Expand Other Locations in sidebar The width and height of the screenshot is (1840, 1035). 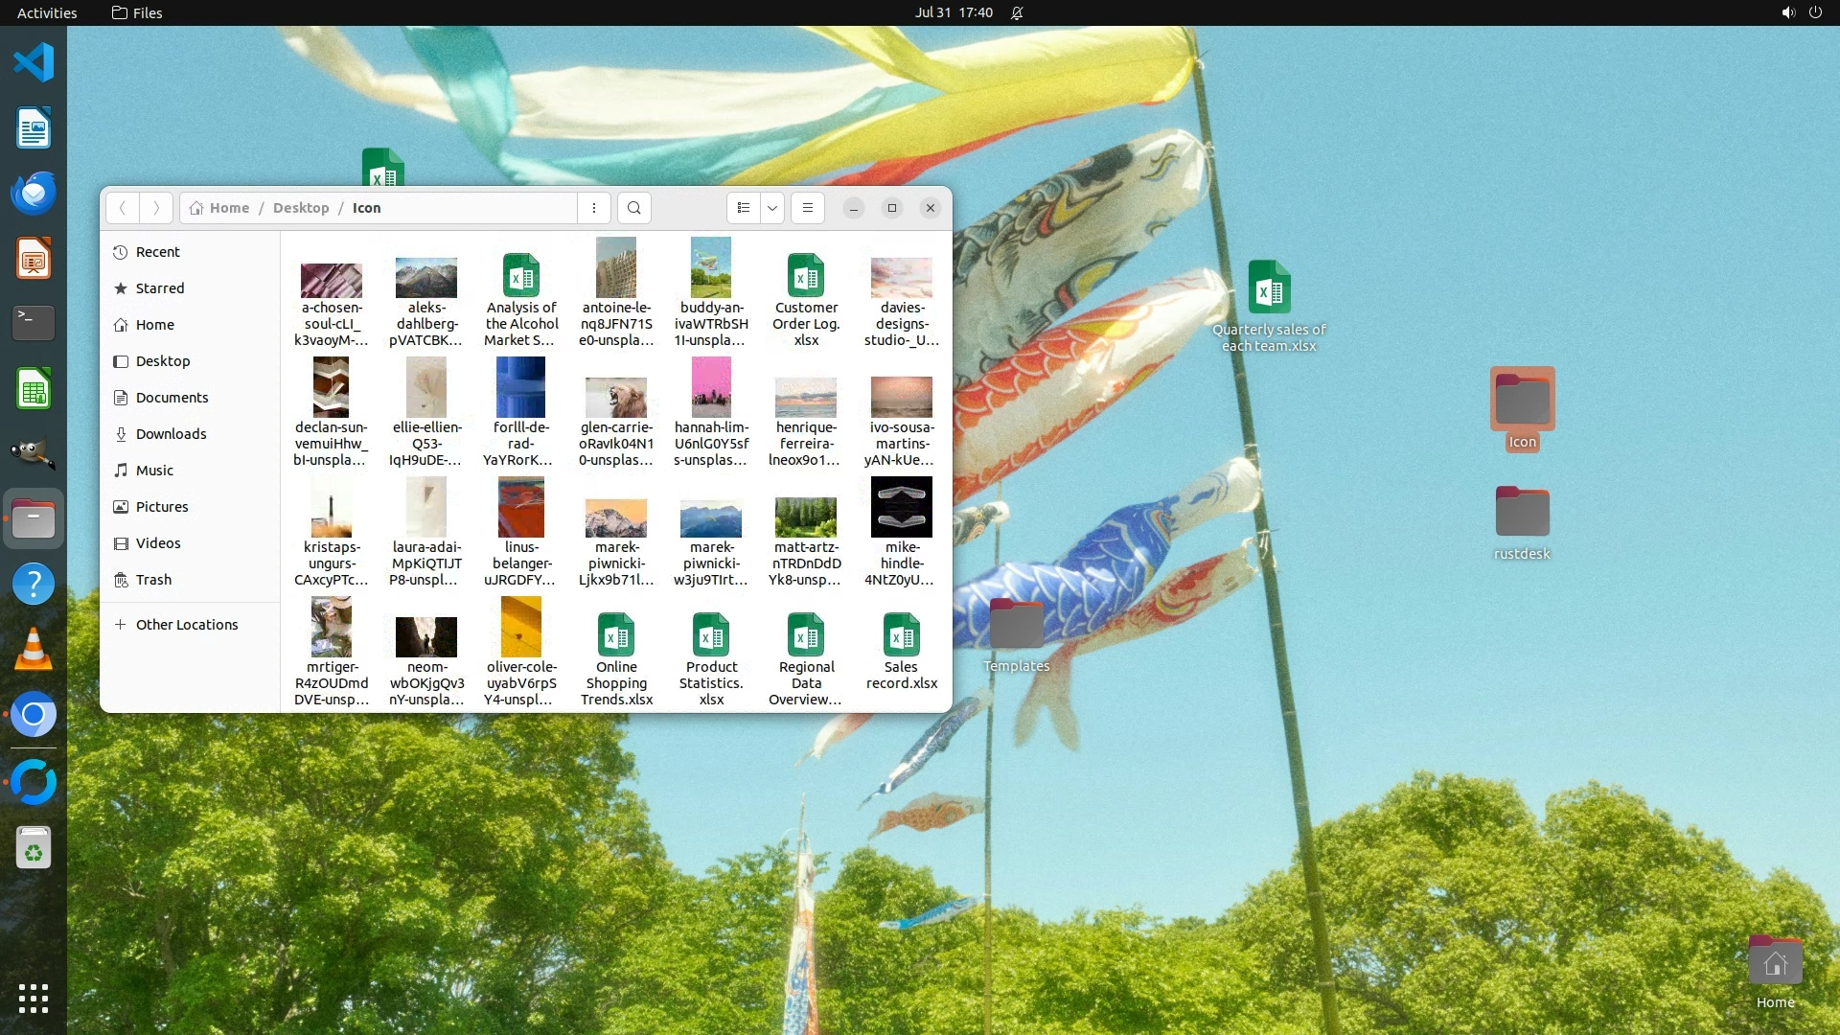pos(186,625)
